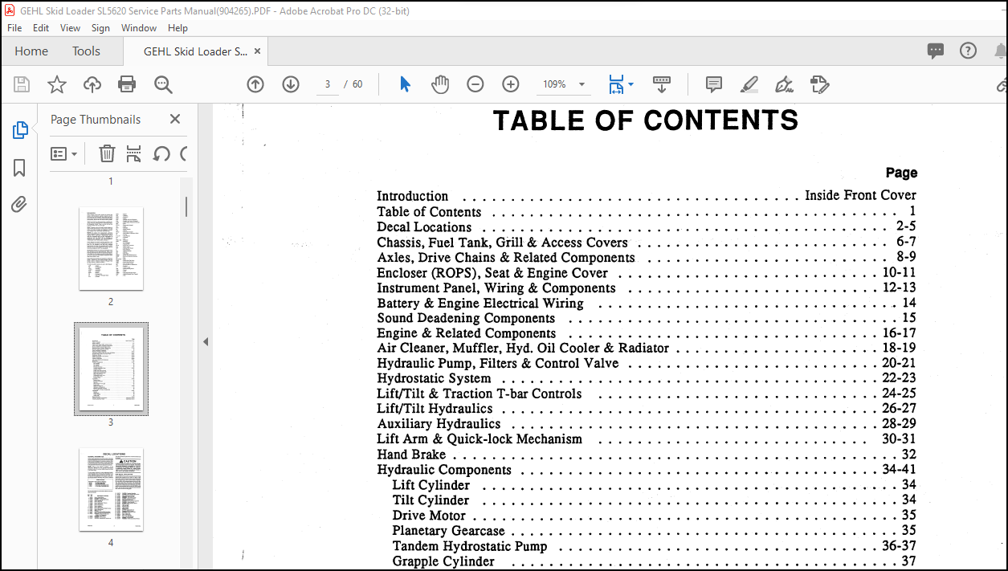Click the stamp tool icon
Viewport: 1008px width, 571px height.
[819, 84]
